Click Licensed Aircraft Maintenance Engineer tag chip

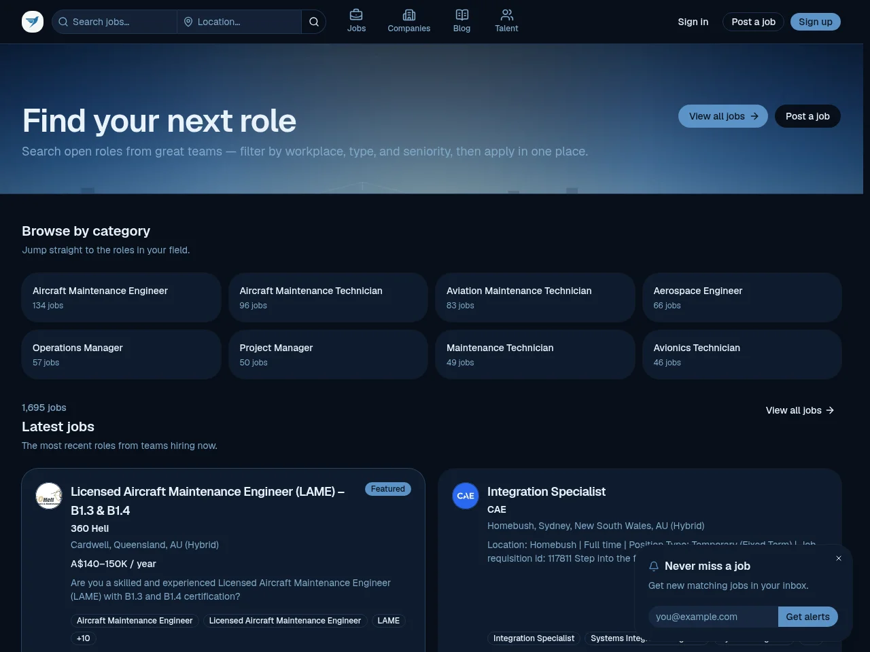285,621
